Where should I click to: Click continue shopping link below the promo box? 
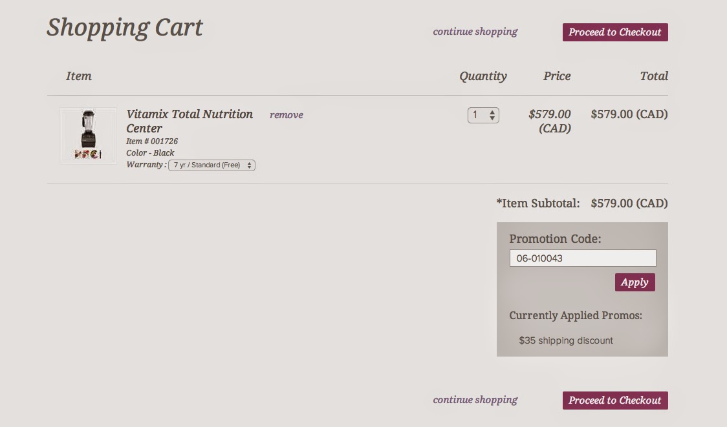[x=475, y=400]
